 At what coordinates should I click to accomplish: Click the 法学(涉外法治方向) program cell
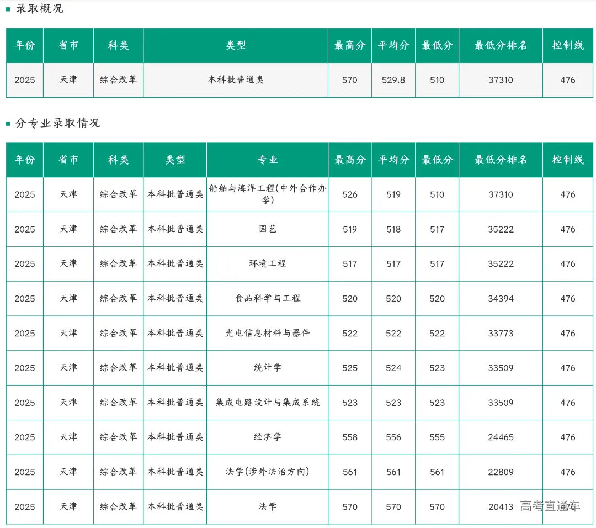click(x=268, y=472)
